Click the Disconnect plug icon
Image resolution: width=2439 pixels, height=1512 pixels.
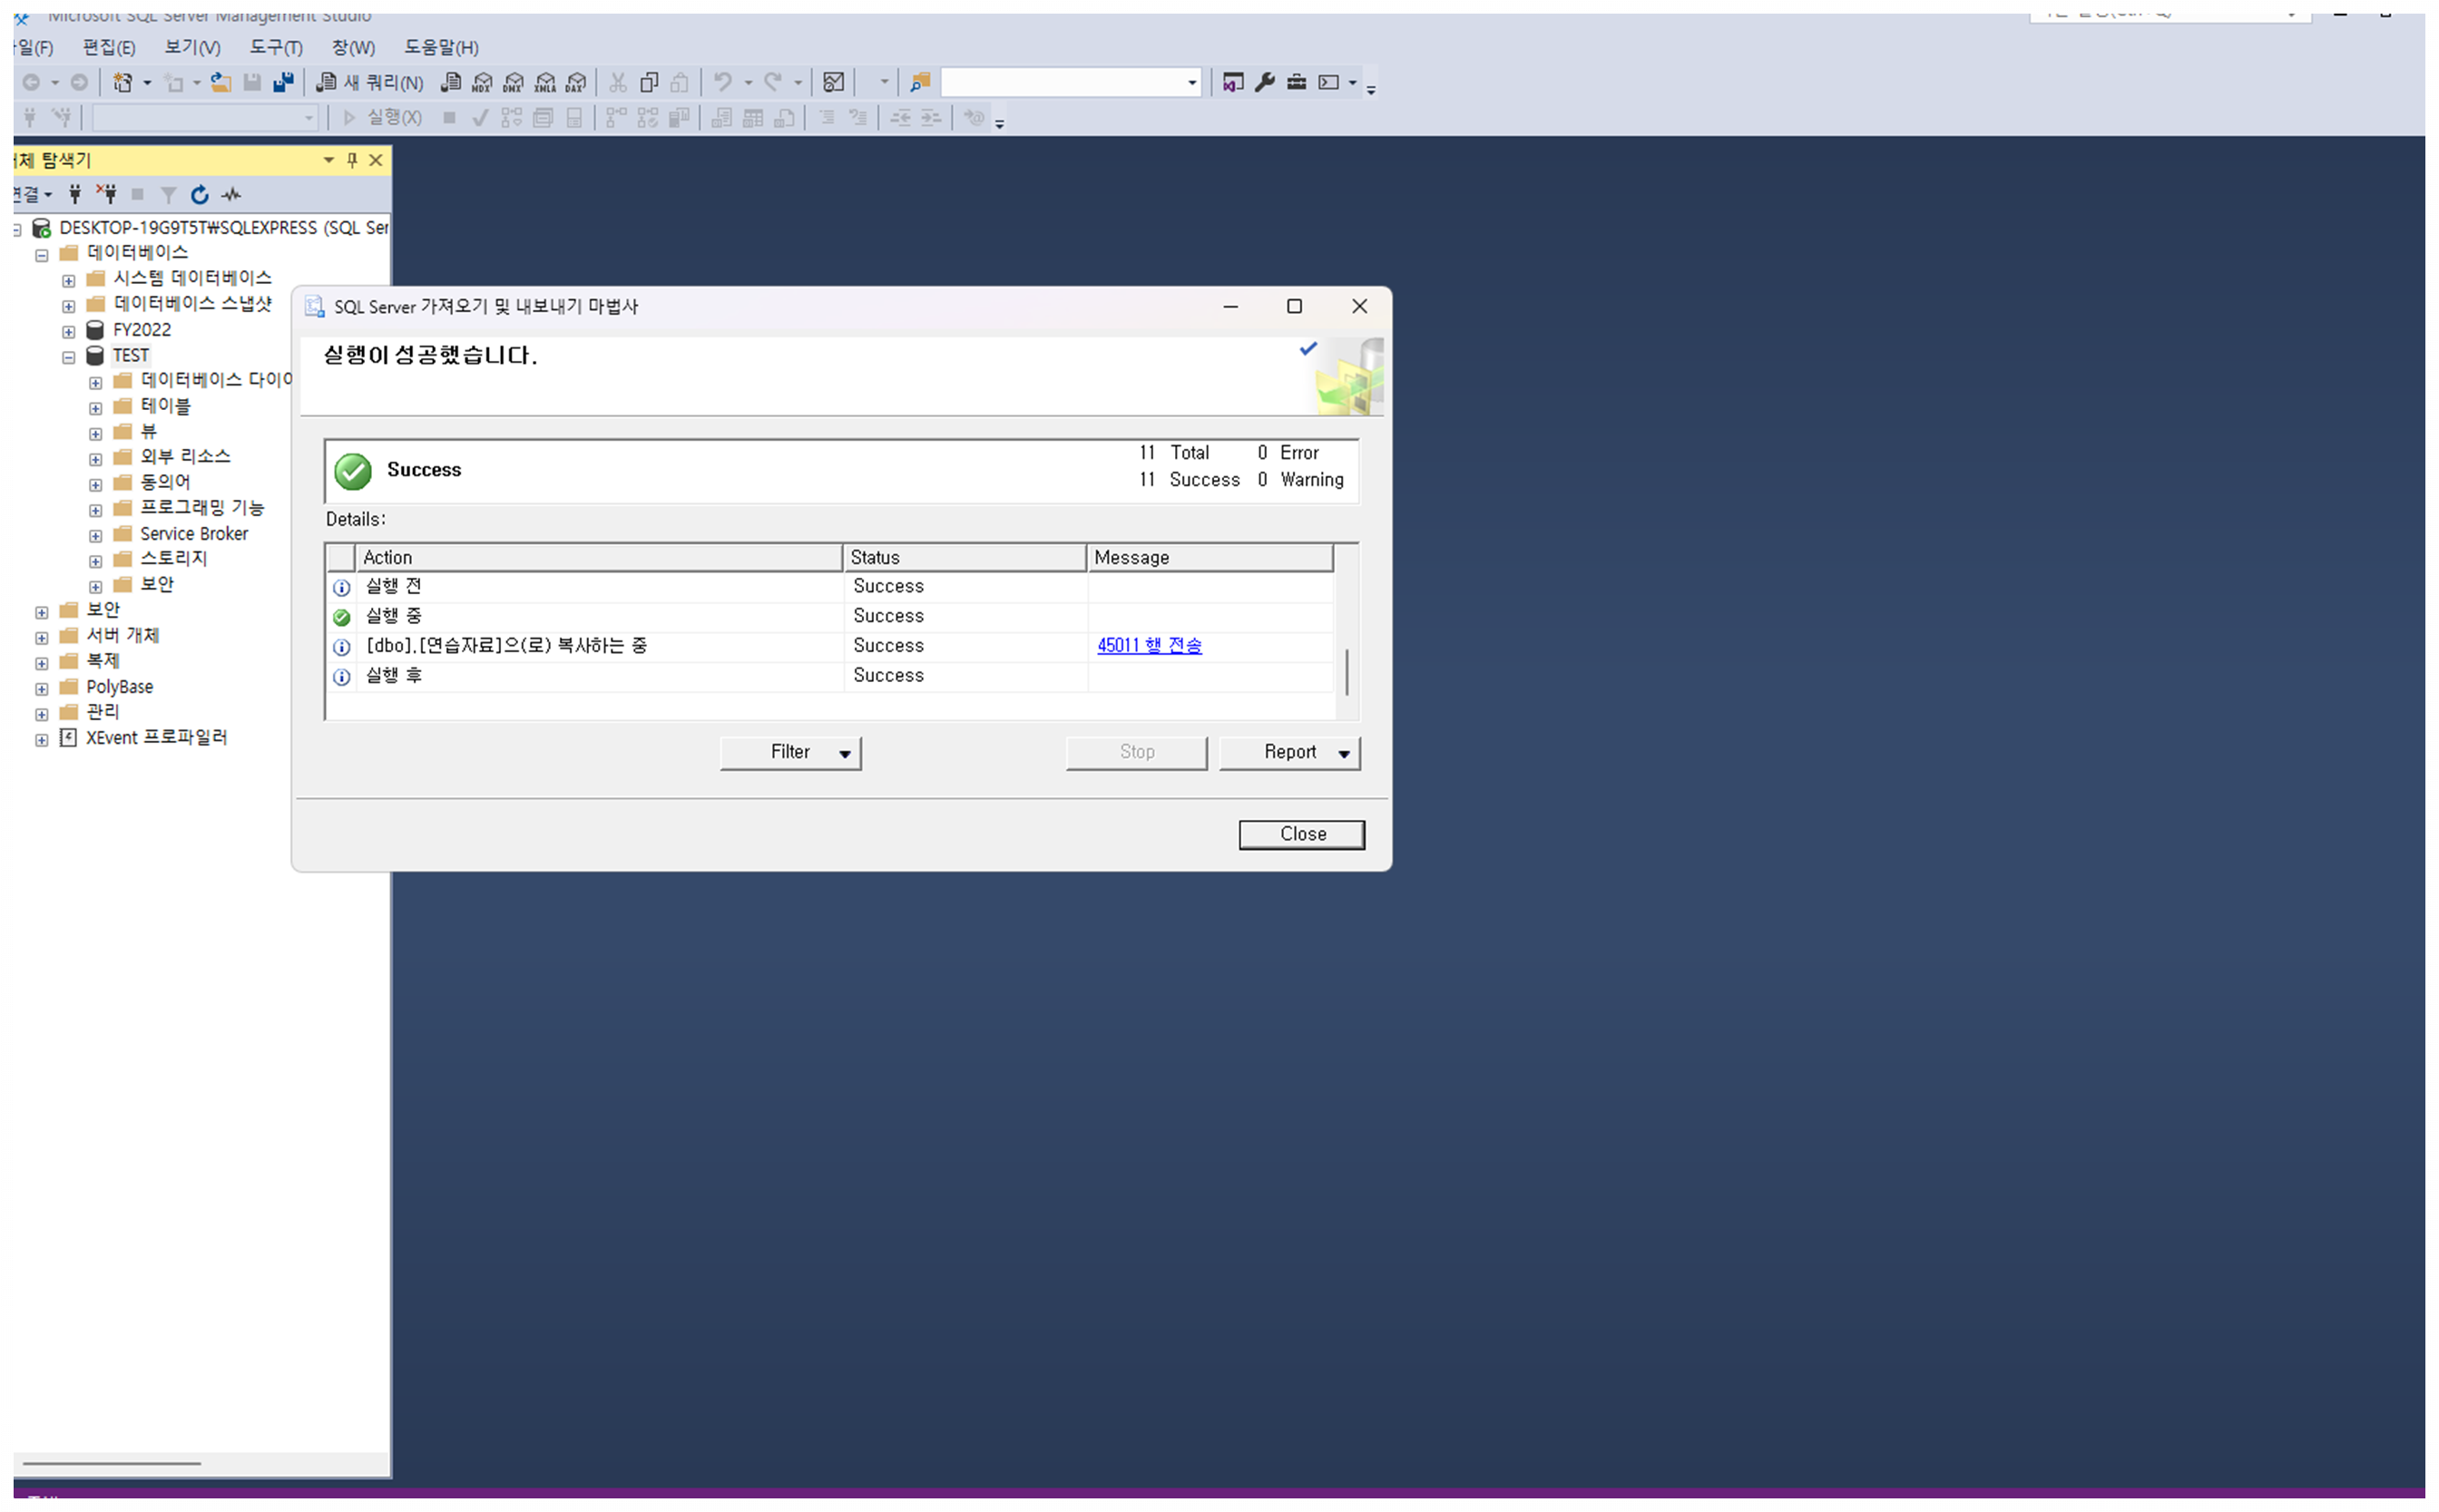click(x=107, y=194)
